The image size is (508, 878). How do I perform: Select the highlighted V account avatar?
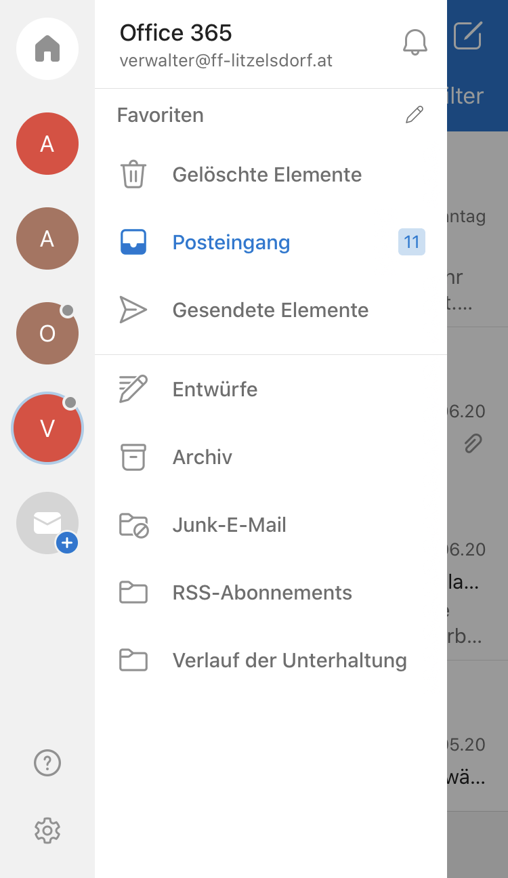click(47, 428)
